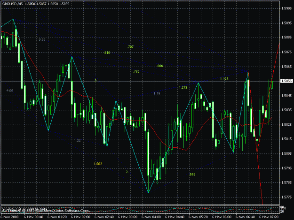The width and height of the screenshot is (294, 220).
Task: Click the 1.5795 price axis label
Action: click(x=286, y=168)
